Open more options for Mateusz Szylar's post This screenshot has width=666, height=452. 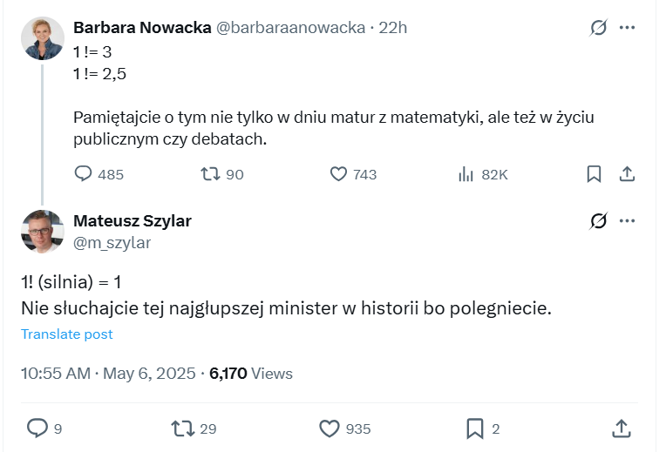(x=627, y=221)
